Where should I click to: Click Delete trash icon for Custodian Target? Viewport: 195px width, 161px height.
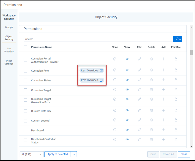(152, 89)
